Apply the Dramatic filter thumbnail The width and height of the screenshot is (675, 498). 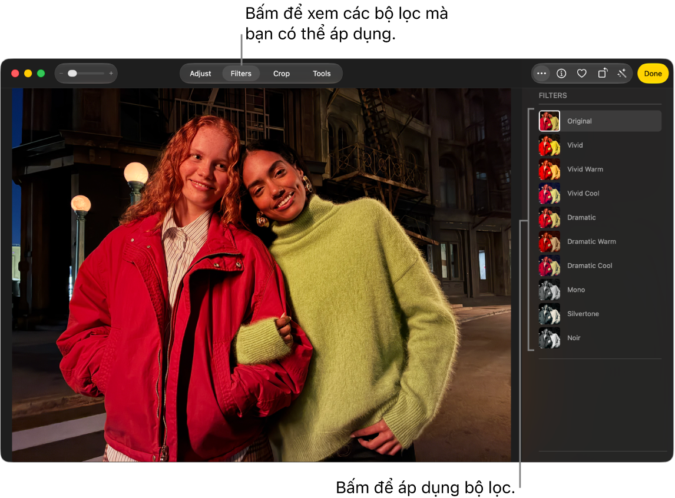[x=550, y=217]
